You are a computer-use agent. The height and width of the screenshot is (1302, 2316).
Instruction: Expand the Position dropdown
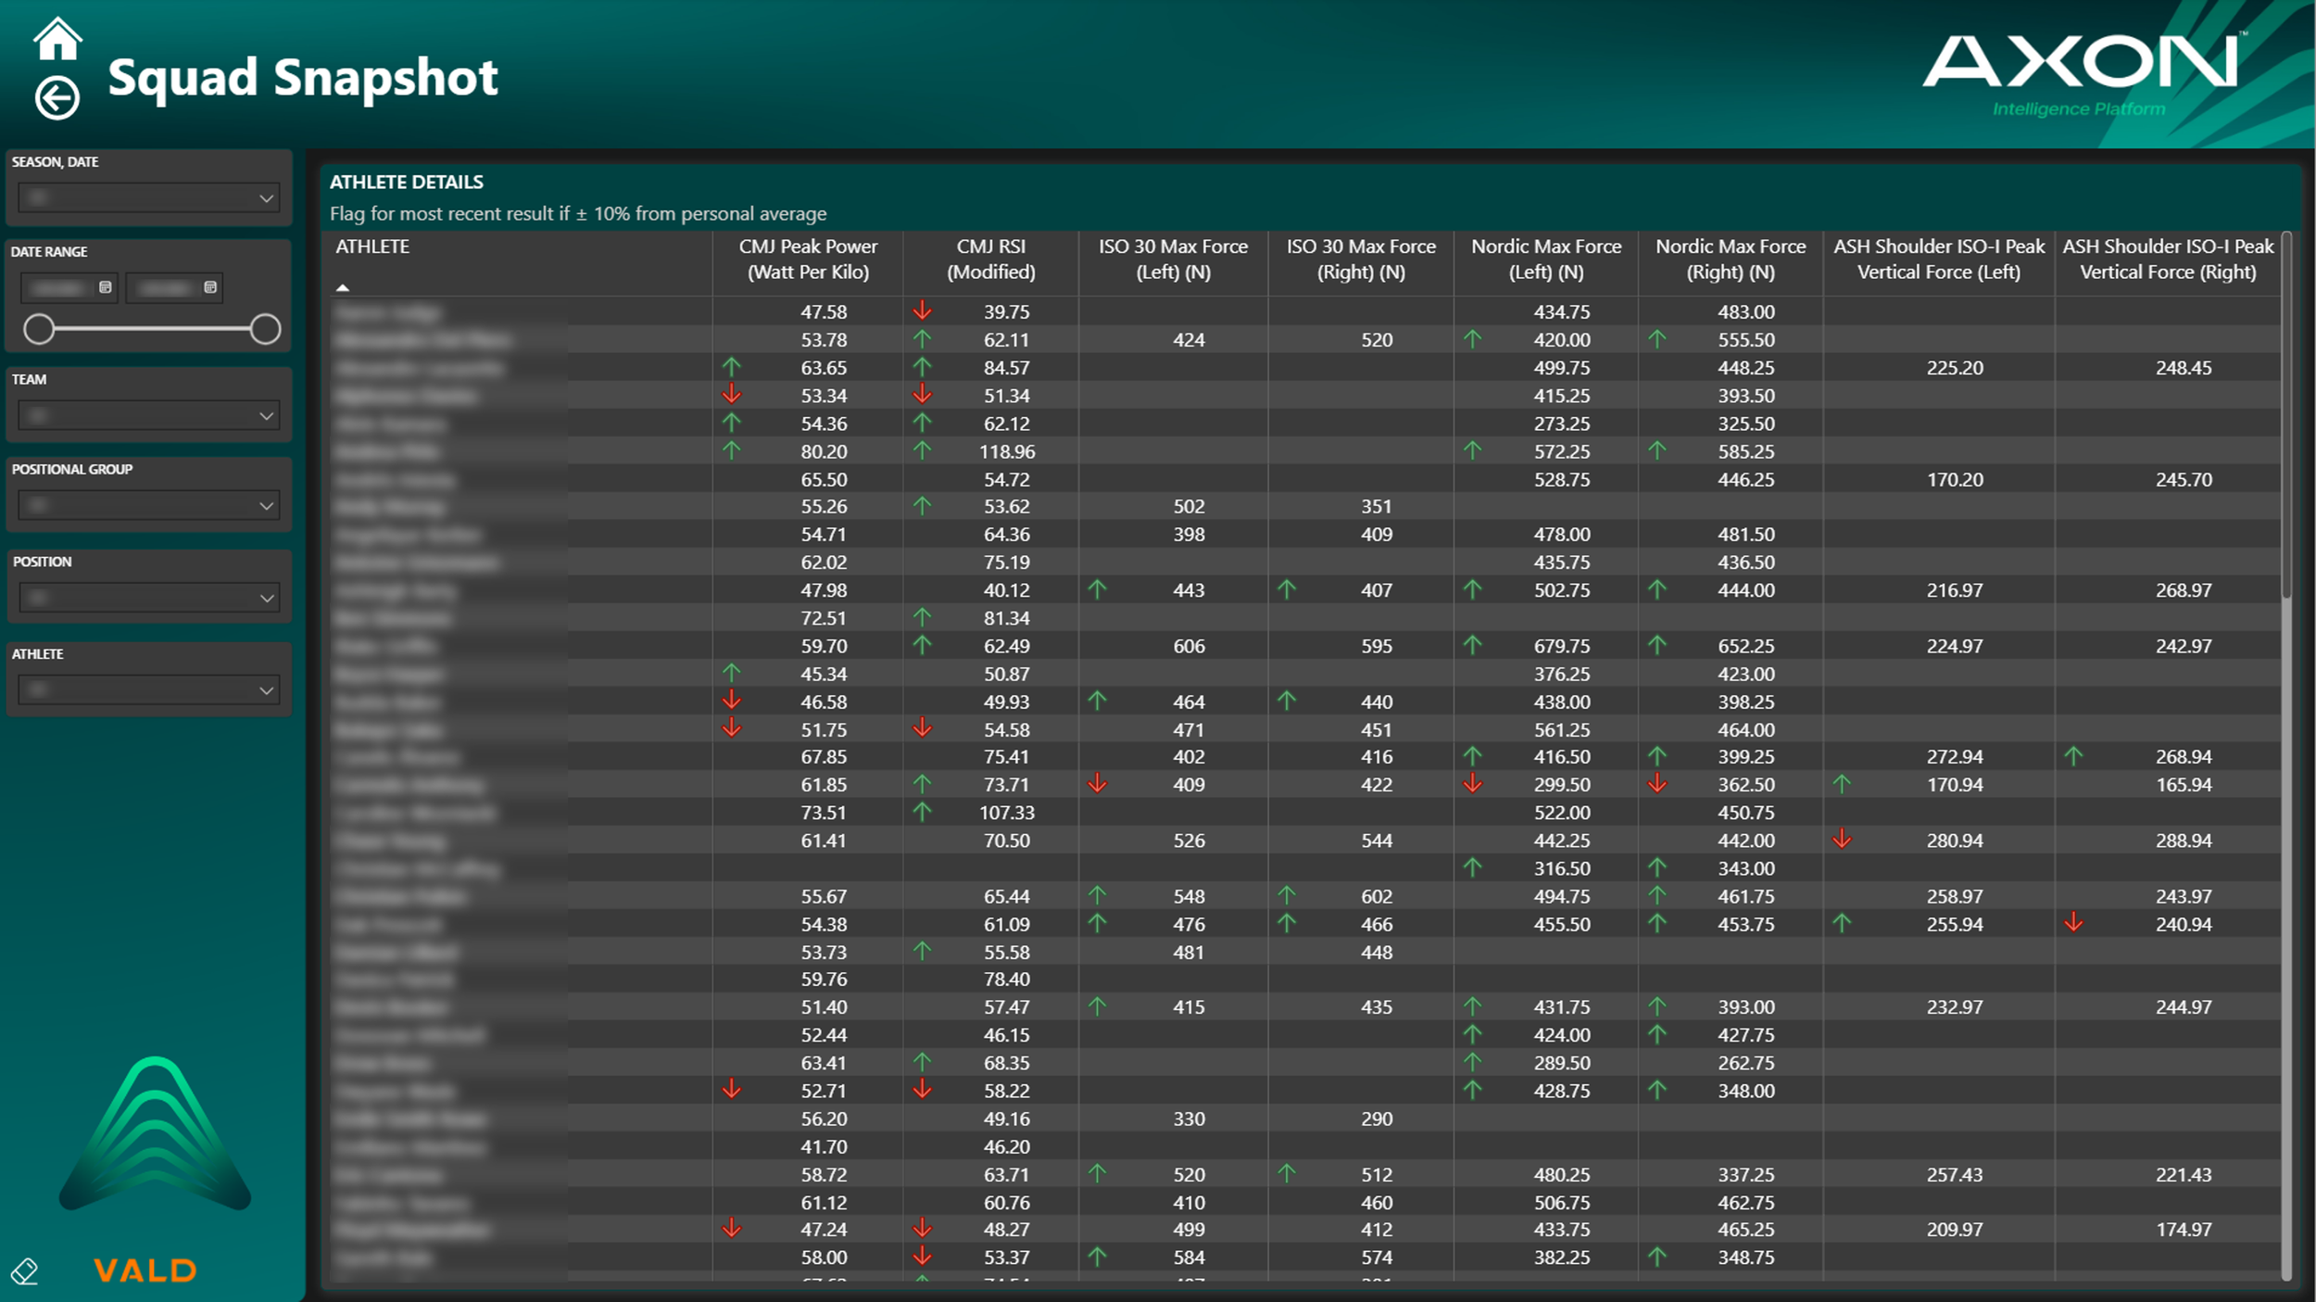pos(266,599)
